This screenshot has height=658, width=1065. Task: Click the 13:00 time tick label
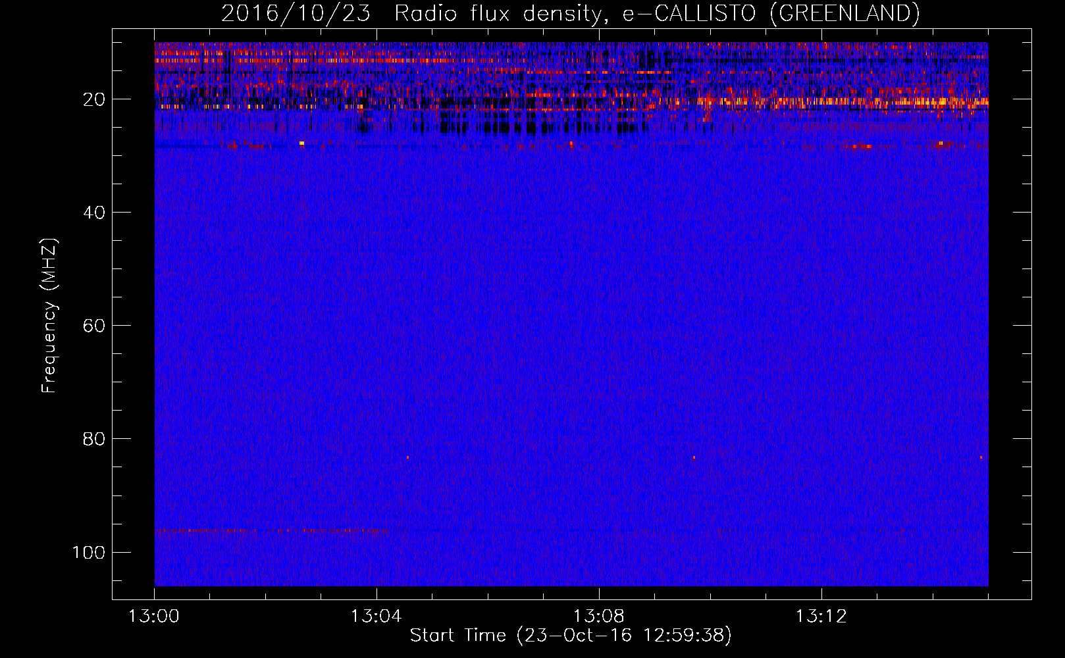tap(154, 617)
